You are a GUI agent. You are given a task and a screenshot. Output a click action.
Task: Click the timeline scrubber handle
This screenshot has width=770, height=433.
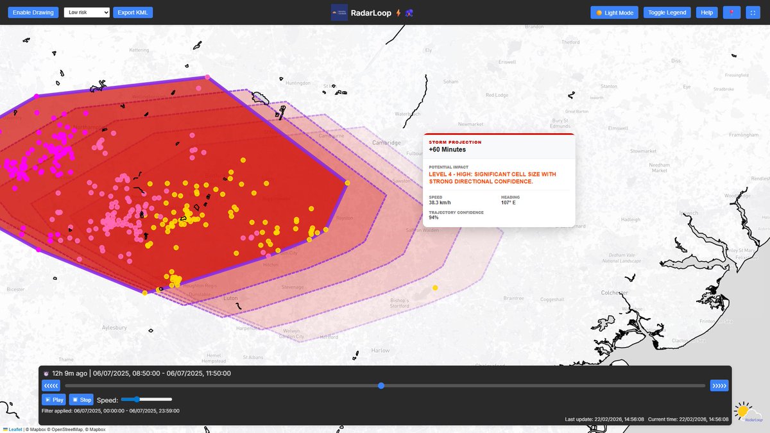pos(381,386)
